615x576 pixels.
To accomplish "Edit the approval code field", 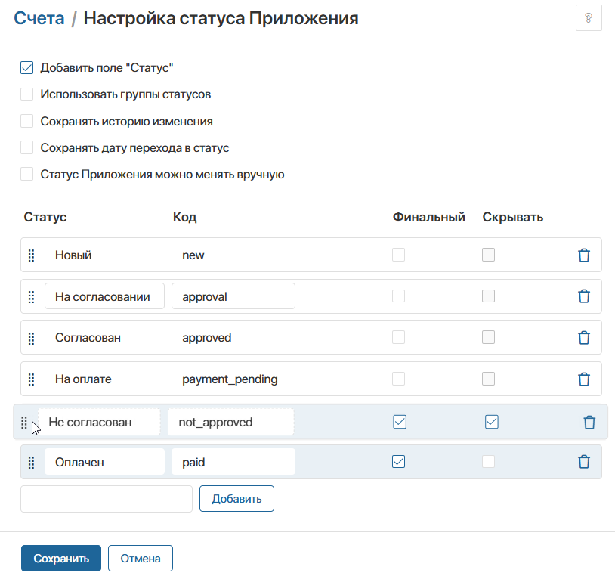I will (233, 296).
